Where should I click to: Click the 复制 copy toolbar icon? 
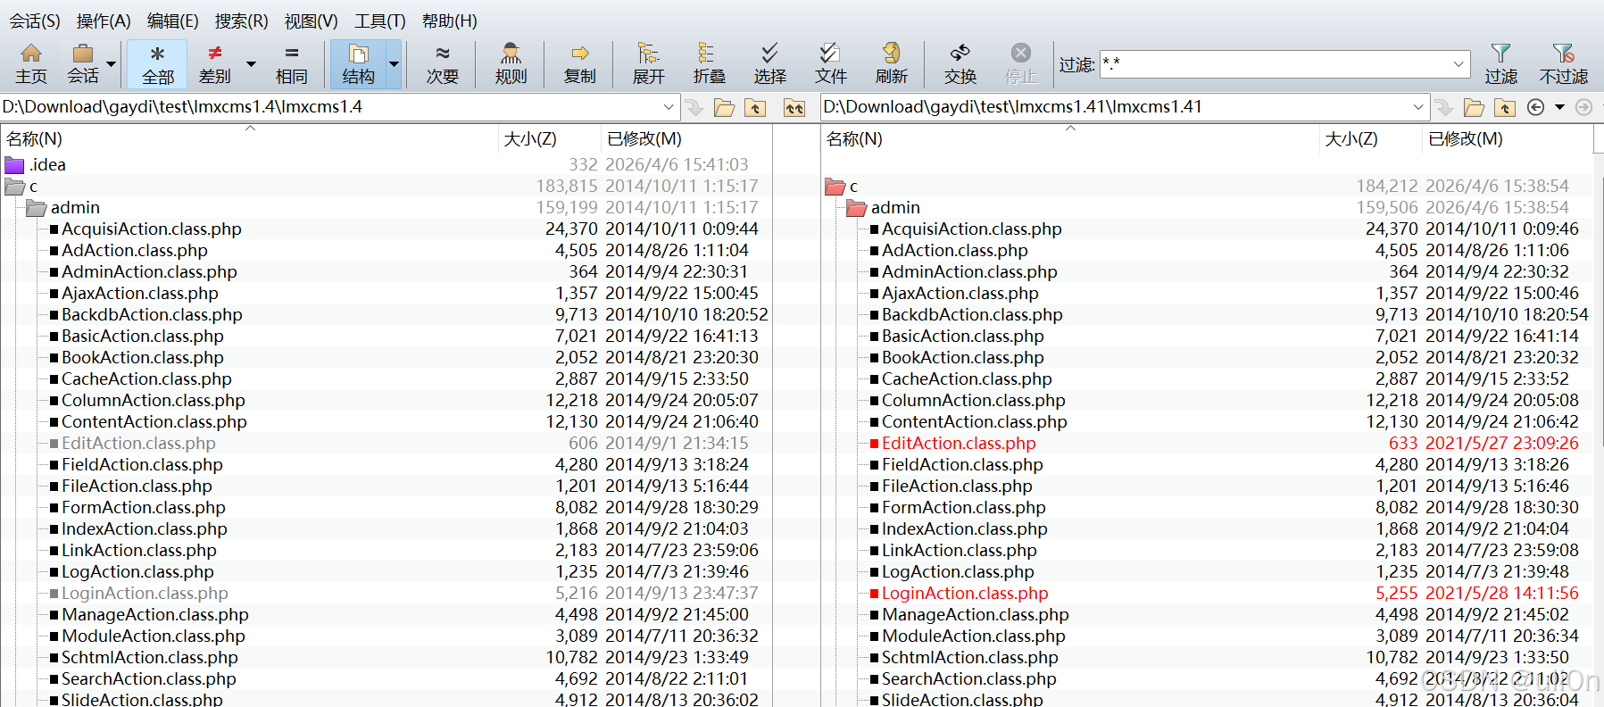(x=579, y=64)
